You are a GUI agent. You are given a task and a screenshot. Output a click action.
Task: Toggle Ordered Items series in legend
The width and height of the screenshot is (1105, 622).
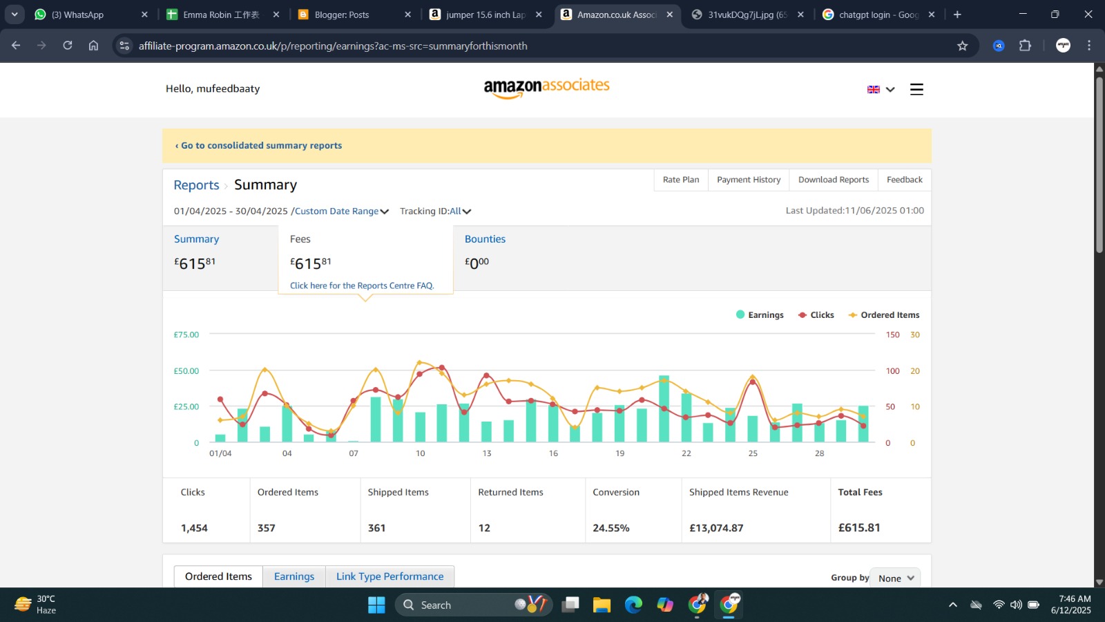pyautogui.click(x=884, y=315)
